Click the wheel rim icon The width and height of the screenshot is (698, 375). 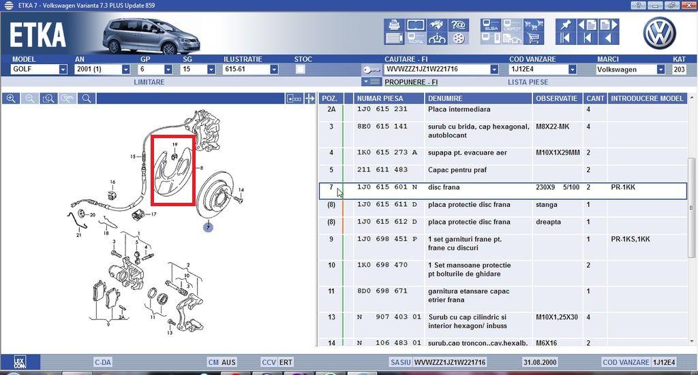click(x=459, y=38)
